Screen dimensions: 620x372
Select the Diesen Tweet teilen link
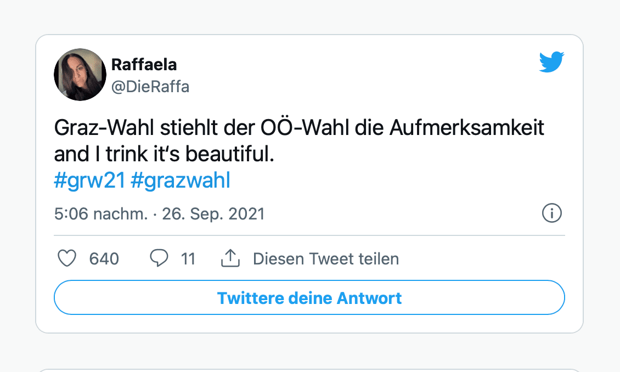point(325,258)
